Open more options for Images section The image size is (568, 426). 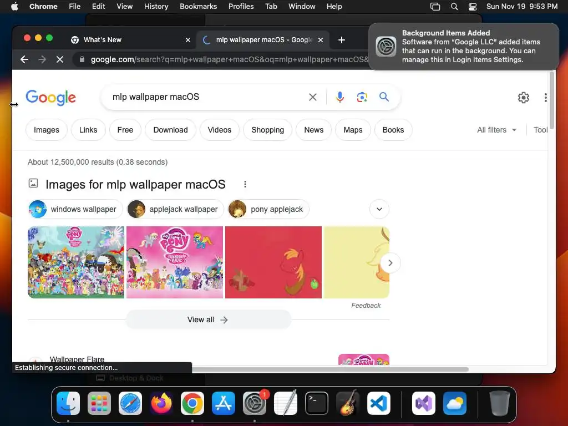(245, 184)
